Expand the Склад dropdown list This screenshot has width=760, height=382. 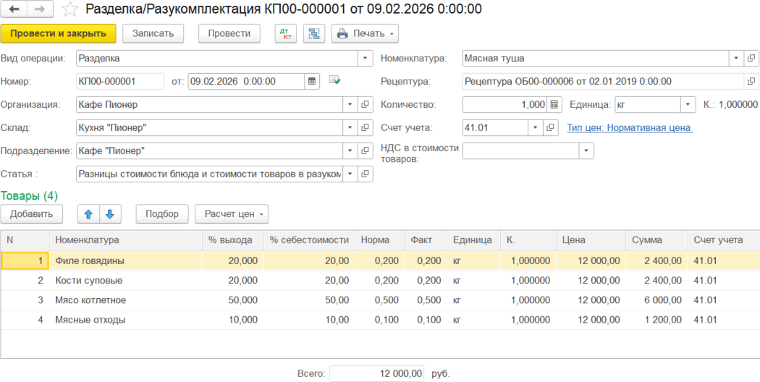[350, 128]
